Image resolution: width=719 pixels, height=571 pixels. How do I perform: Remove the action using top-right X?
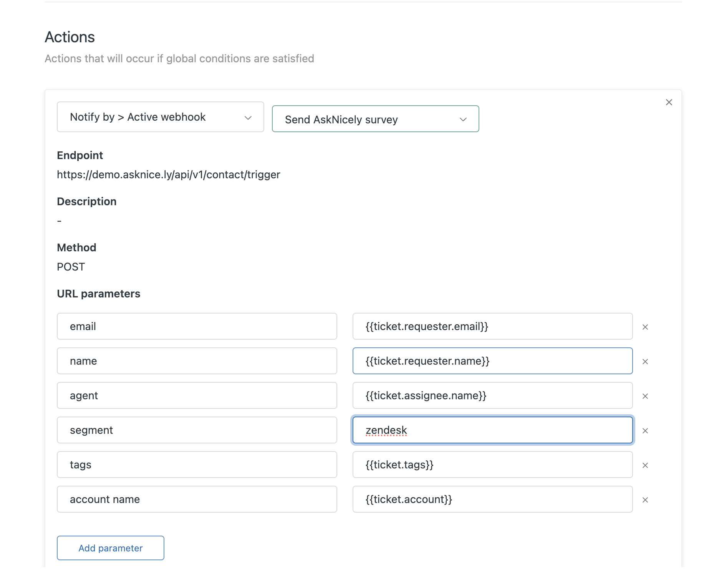(669, 102)
